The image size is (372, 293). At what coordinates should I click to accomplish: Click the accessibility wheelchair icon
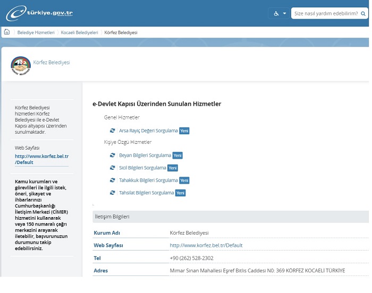point(276,13)
